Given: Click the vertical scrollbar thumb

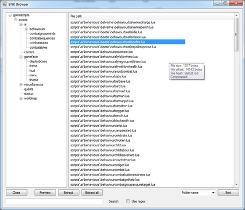Looking at the screenshot, I should 236,34.
